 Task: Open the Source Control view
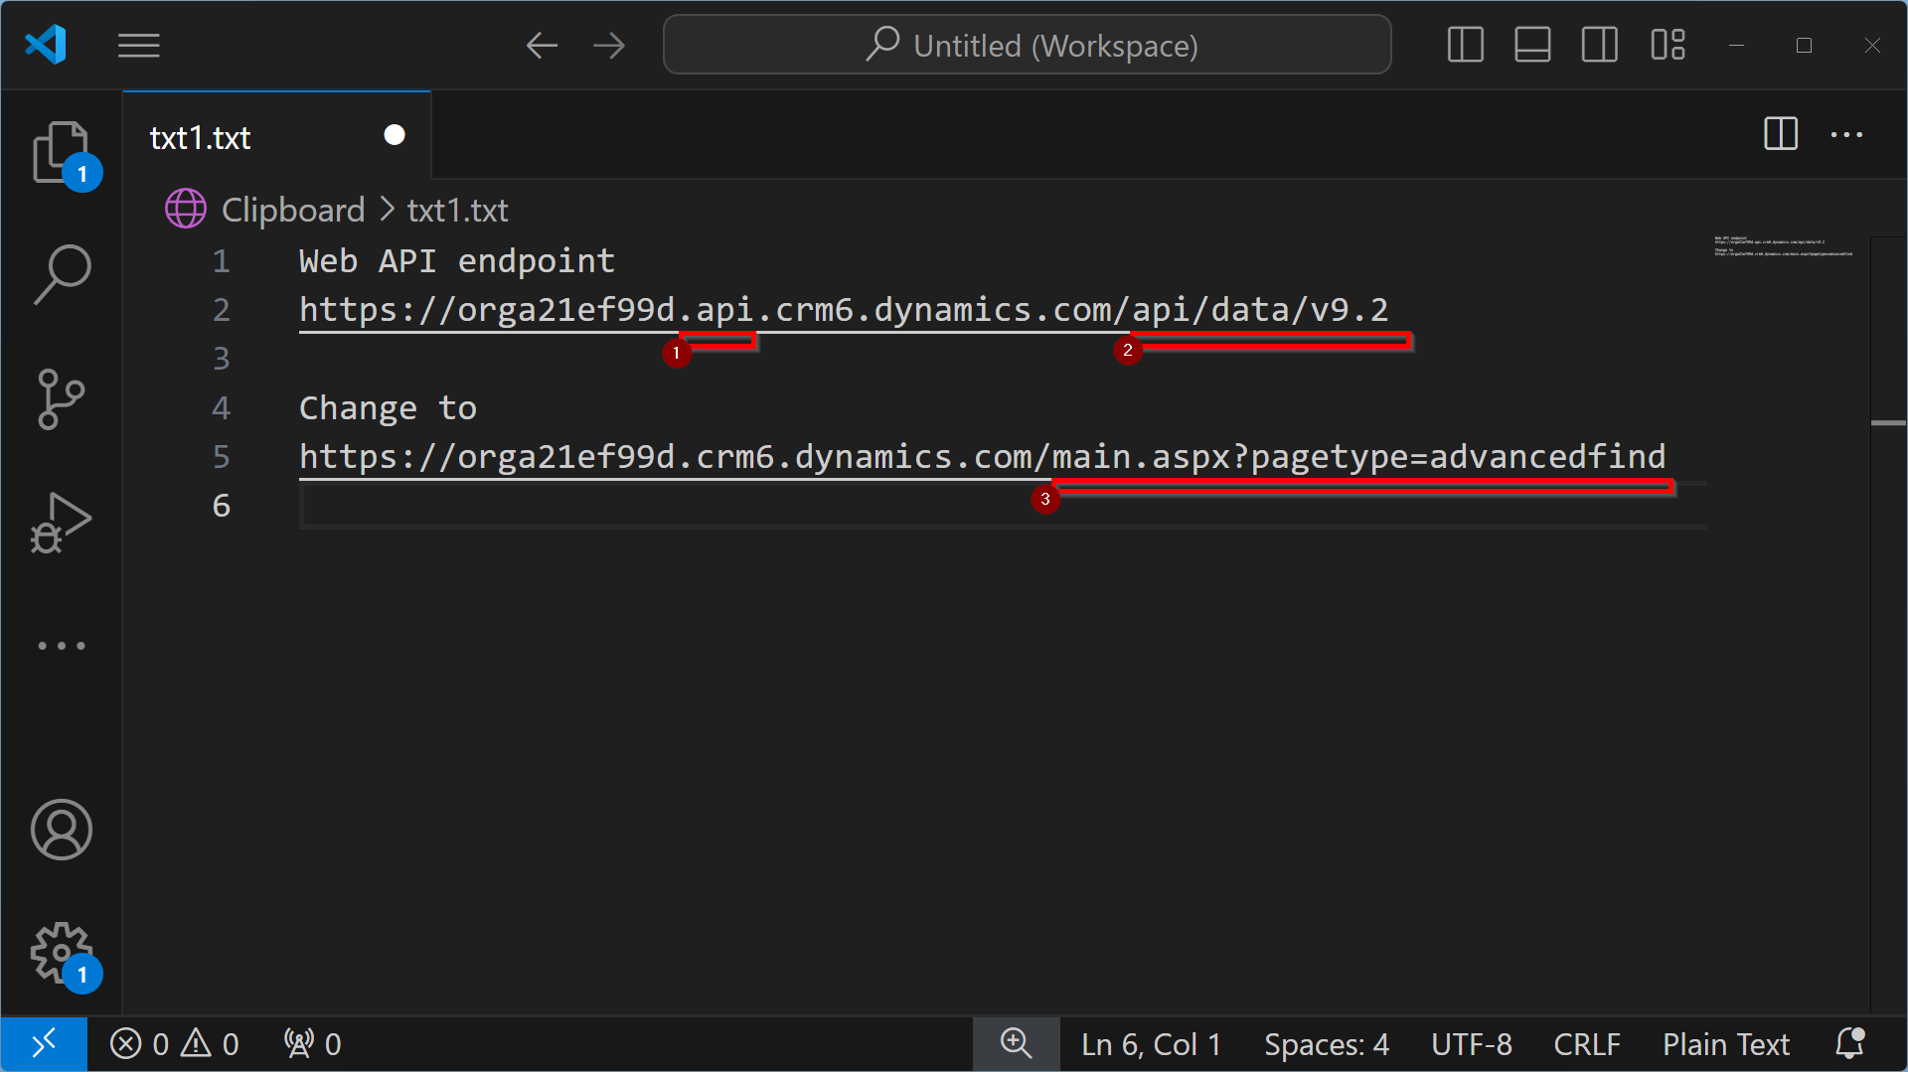coord(62,398)
